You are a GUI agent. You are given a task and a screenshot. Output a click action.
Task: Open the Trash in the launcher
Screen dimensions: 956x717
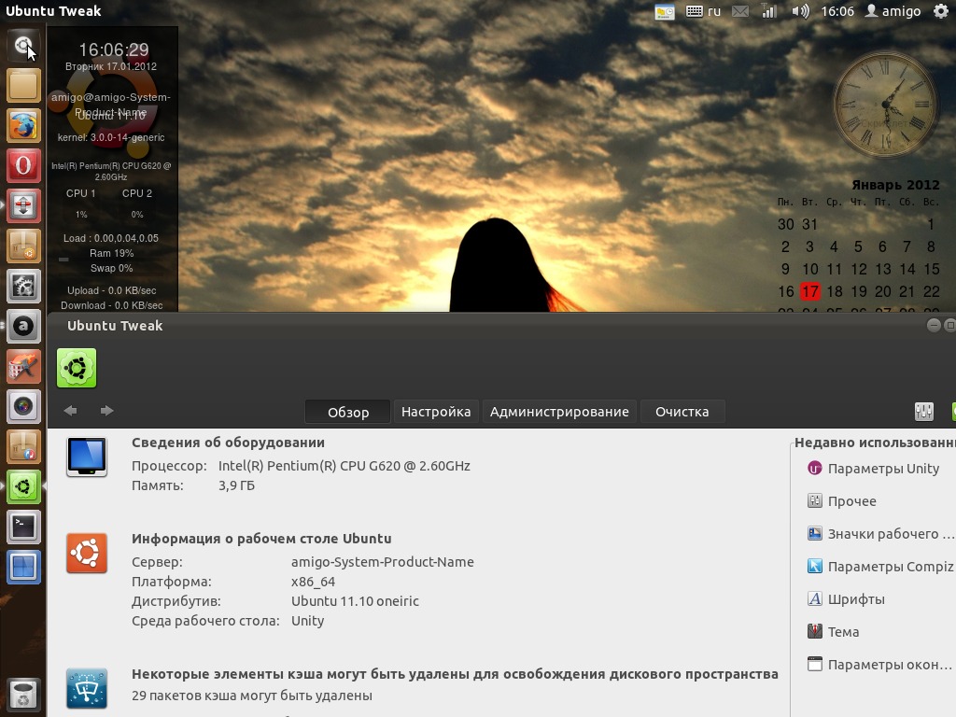coord(23,695)
